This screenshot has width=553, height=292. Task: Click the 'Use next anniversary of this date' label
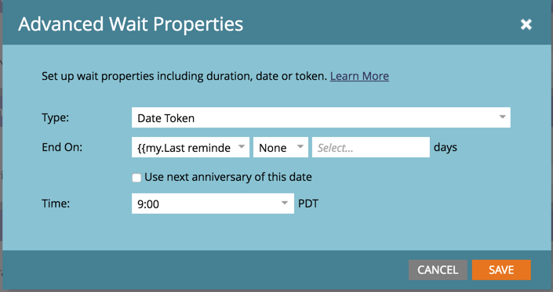click(228, 177)
